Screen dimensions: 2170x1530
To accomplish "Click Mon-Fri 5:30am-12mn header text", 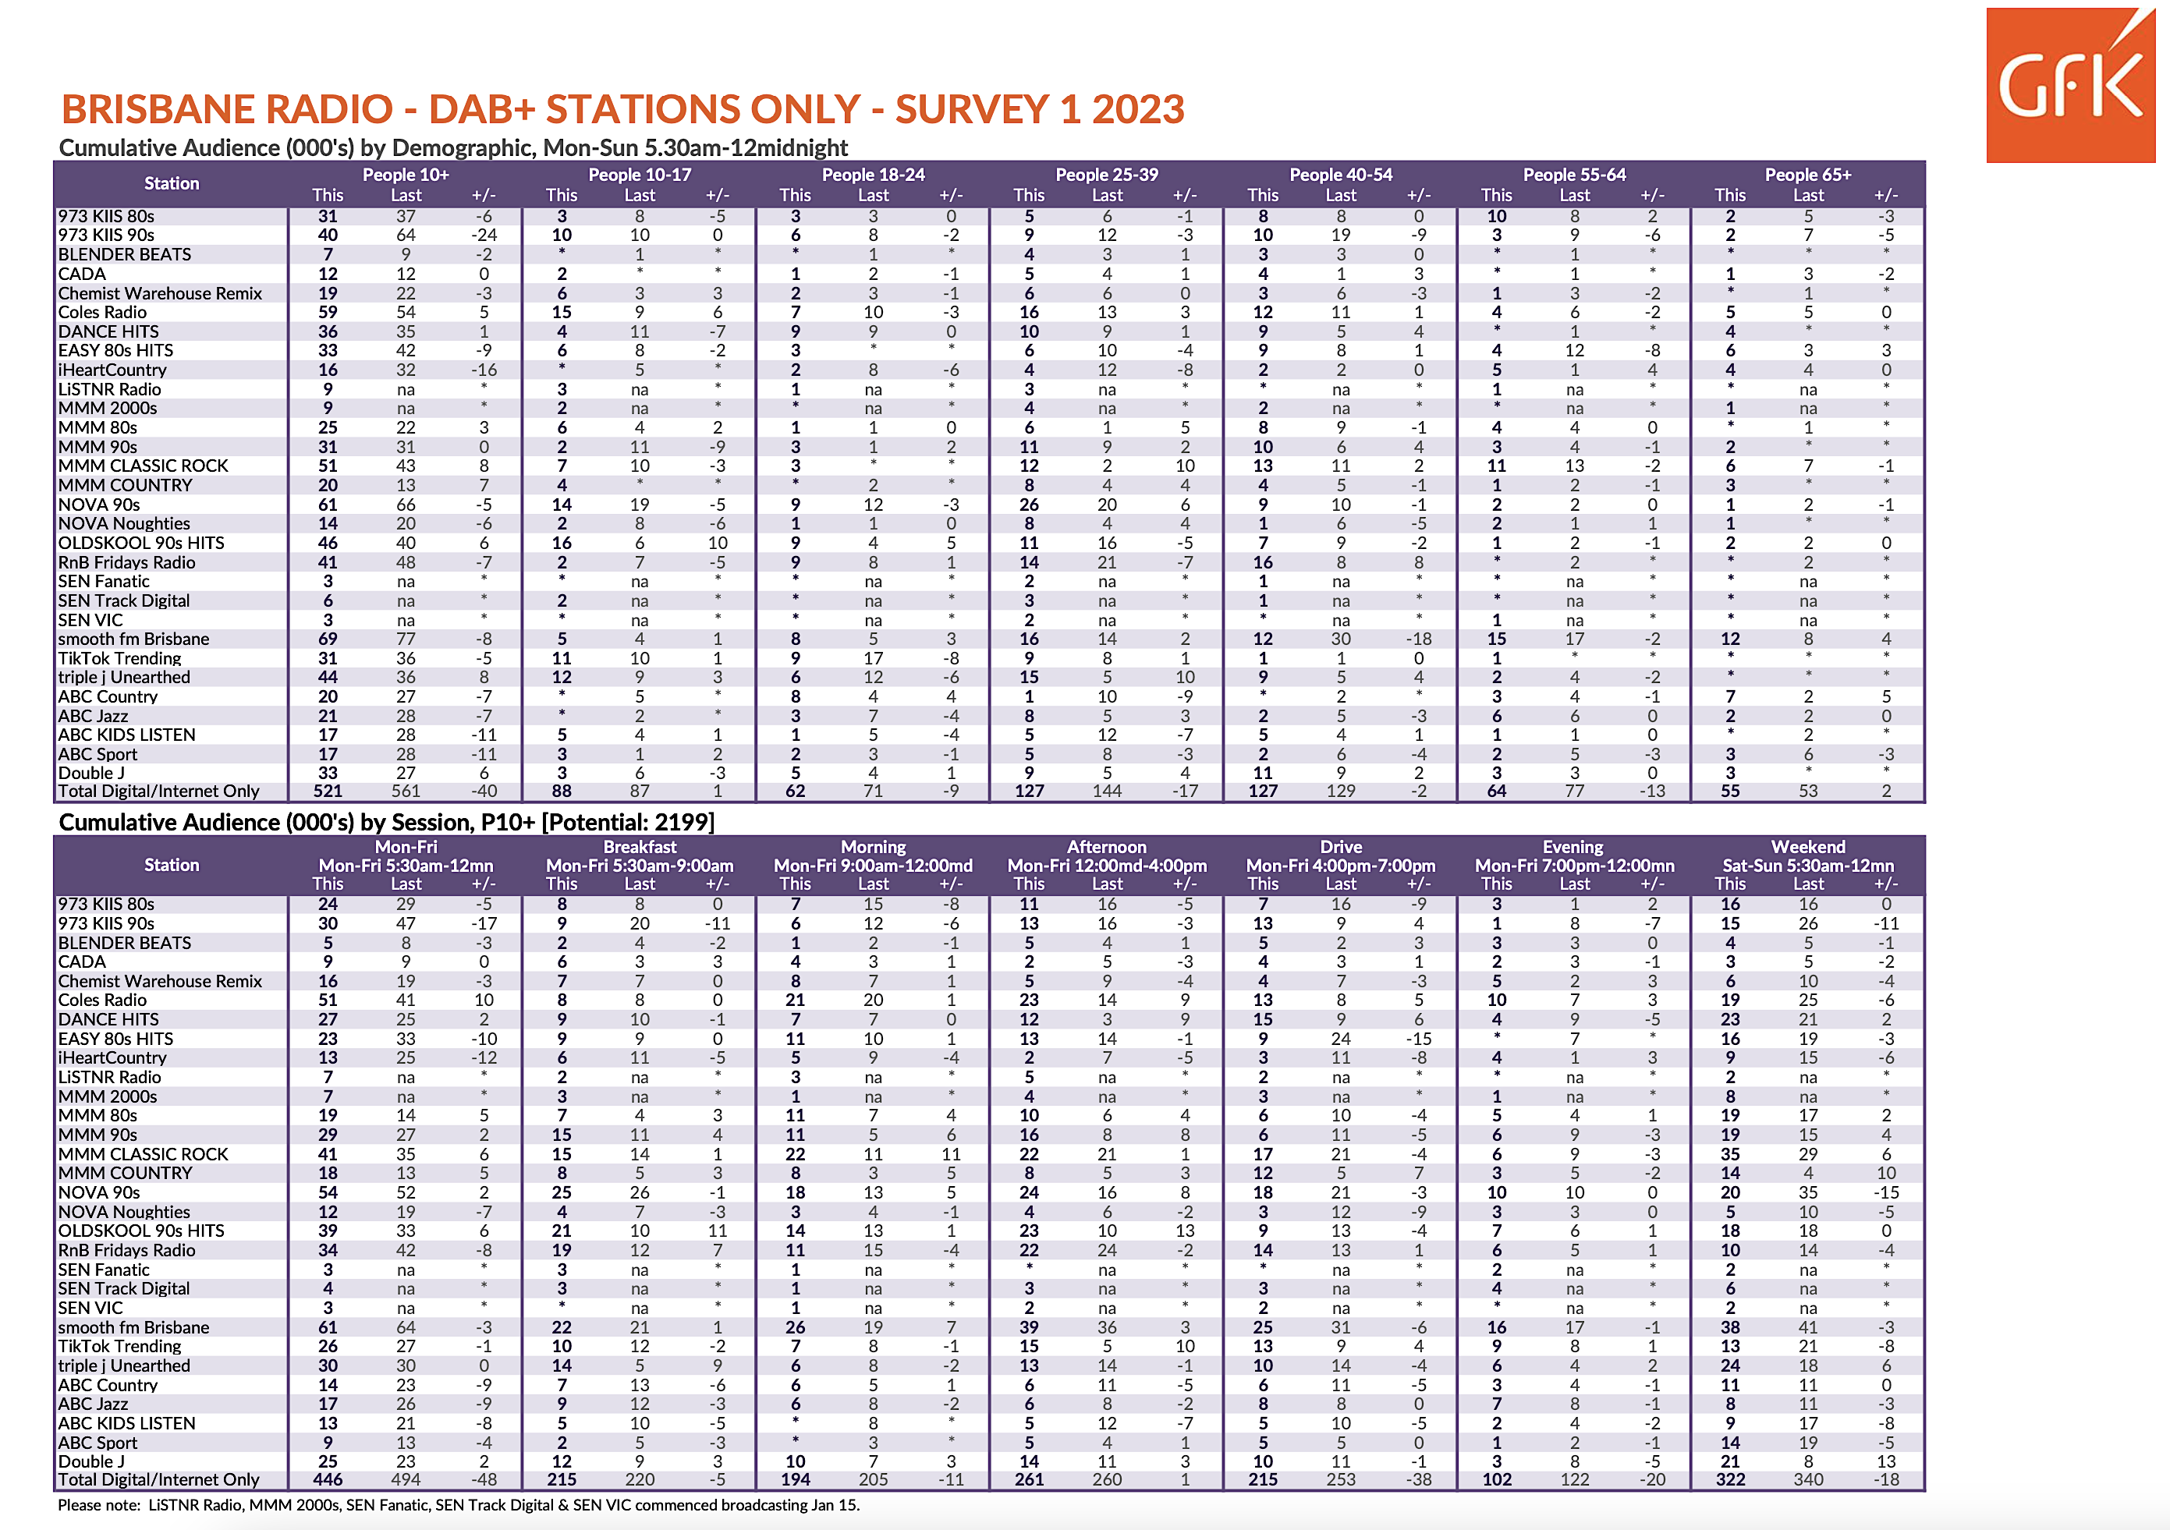I will 406,866.
